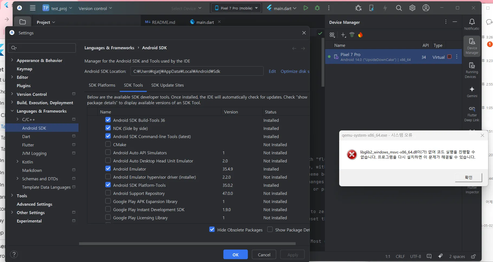Collapse Languages & Frameworks node

pyautogui.click(x=12, y=111)
